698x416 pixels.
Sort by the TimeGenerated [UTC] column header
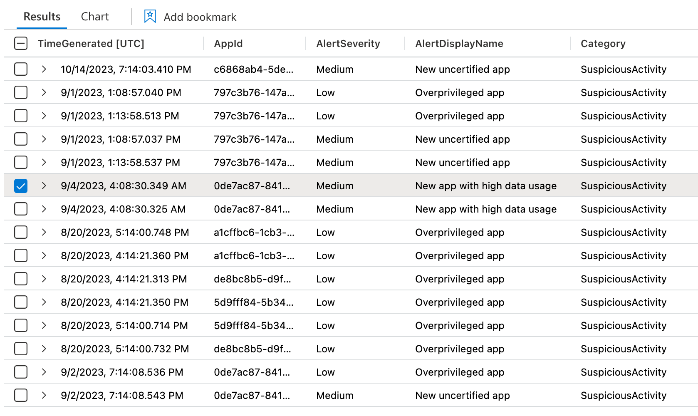[x=91, y=44]
